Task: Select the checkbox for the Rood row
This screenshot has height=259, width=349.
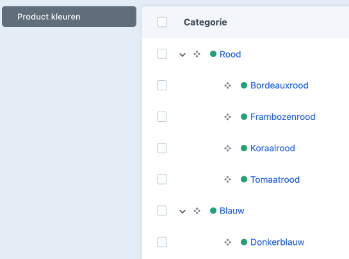Action: [162, 54]
